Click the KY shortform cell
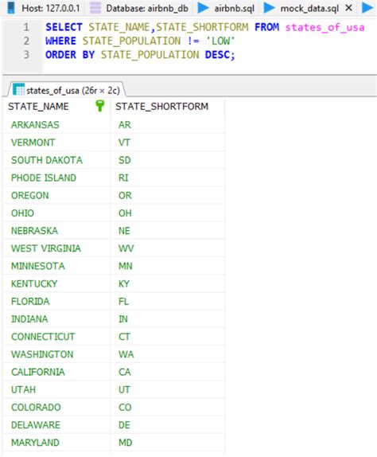Viewport: 377px width, 457px height. pyautogui.click(x=168, y=283)
